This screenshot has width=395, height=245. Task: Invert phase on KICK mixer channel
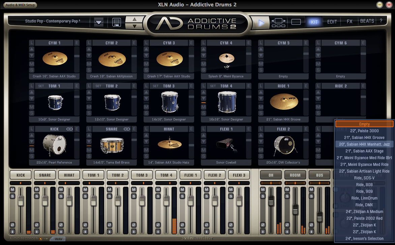coord(12,224)
